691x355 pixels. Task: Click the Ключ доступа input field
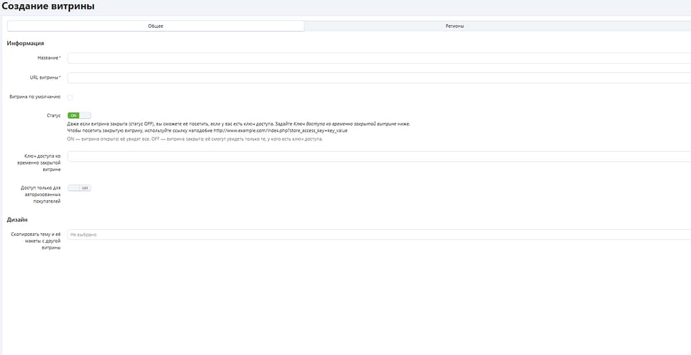379,156
